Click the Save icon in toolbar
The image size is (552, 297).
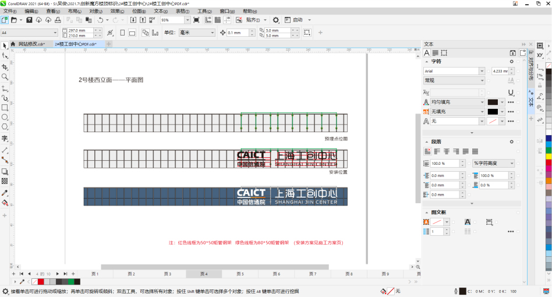point(29,20)
